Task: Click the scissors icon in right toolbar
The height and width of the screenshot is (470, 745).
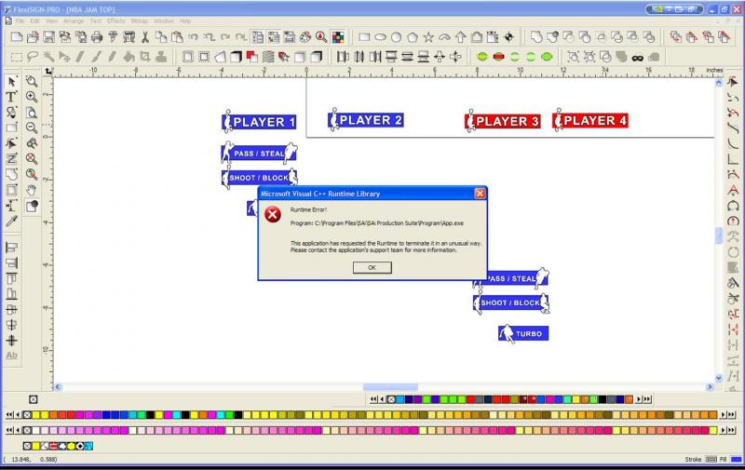Action: [x=733, y=299]
